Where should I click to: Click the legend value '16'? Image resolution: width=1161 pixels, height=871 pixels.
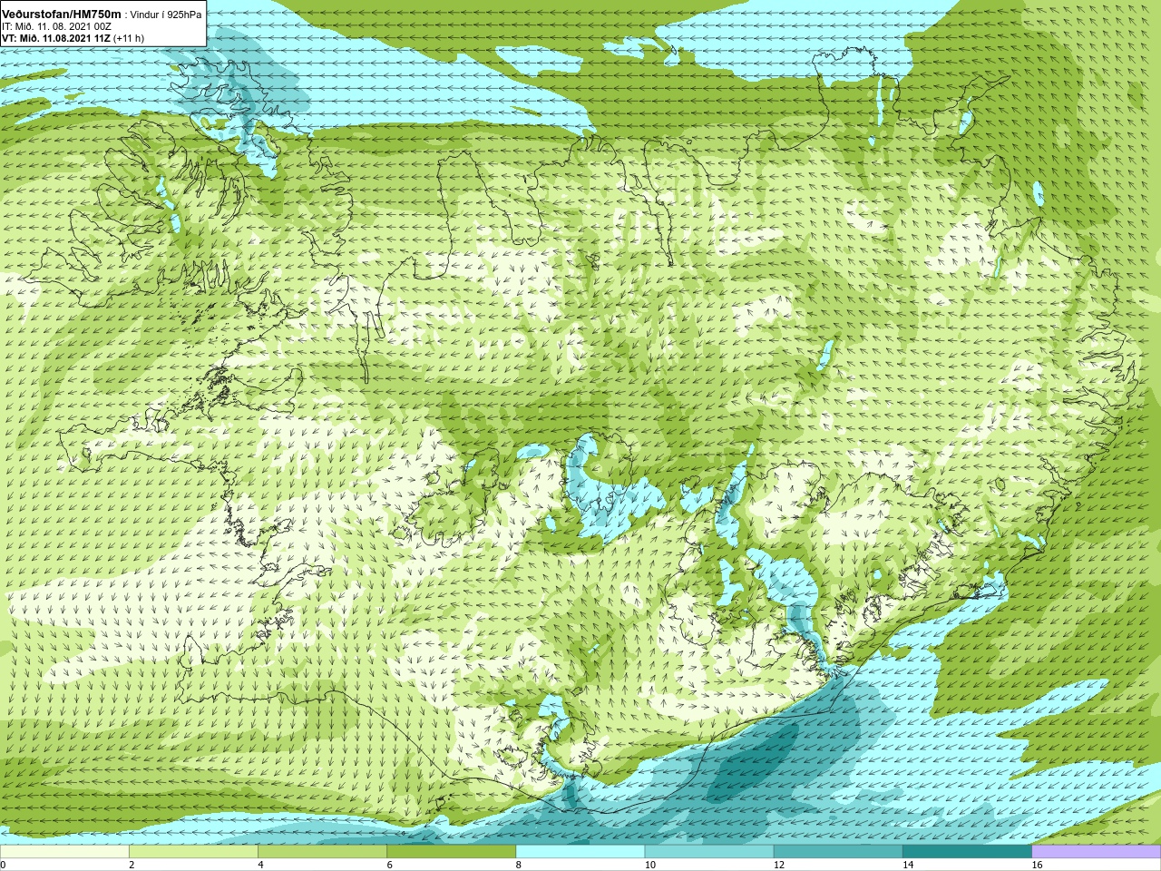(x=1038, y=865)
